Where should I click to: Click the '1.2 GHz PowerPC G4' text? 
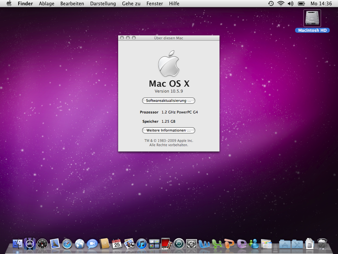[180, 112]
